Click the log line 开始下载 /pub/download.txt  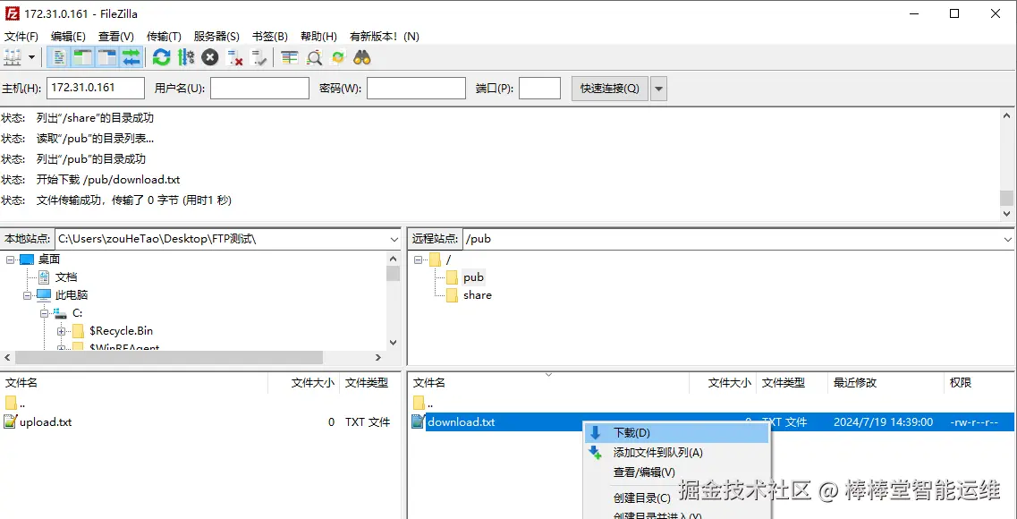click(108, 180)
